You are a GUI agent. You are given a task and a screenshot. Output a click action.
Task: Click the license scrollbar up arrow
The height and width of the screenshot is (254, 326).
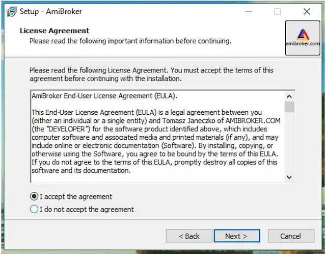point(289,96)
